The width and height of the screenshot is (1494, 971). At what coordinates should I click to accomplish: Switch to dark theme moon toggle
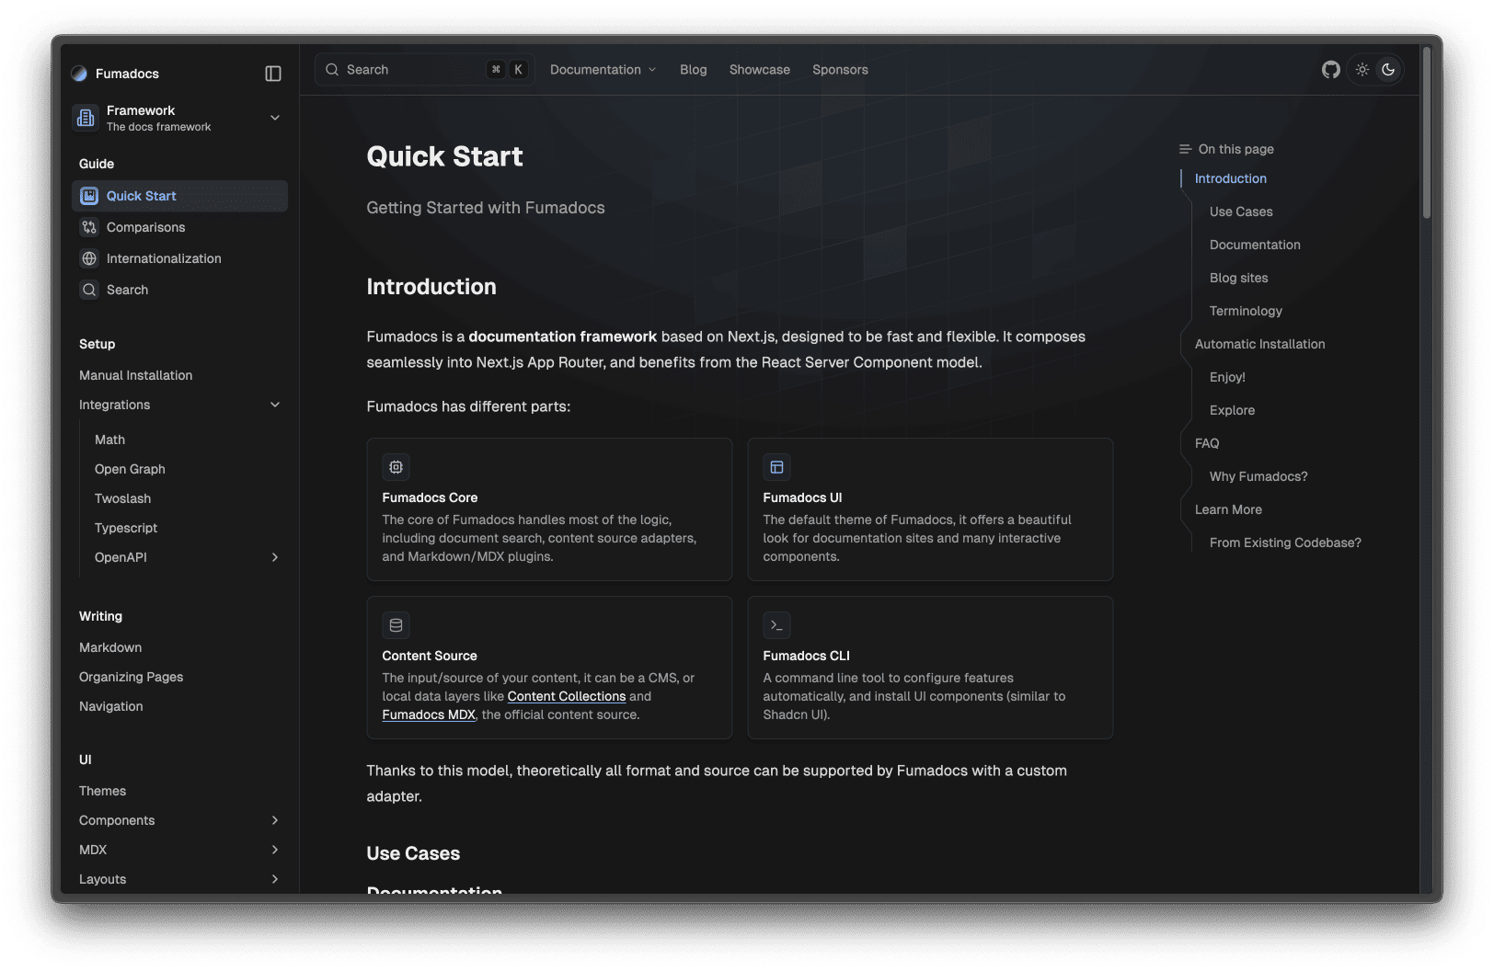coord(1388,70)
